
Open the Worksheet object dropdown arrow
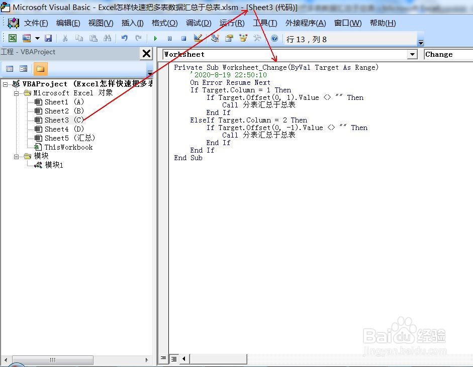pyautogui.click(x=412, y=55)
